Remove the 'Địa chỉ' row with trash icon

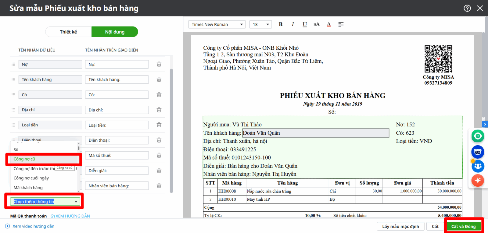(159, 110)
